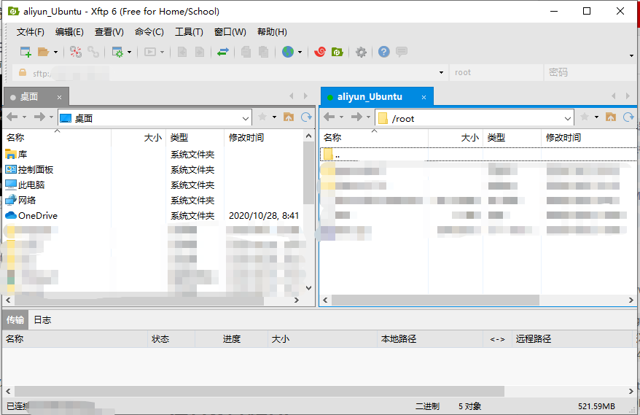Screen dimensions: 640x415
Task: Click the disconnect icon in toolbar
Action: coord(76,52)
